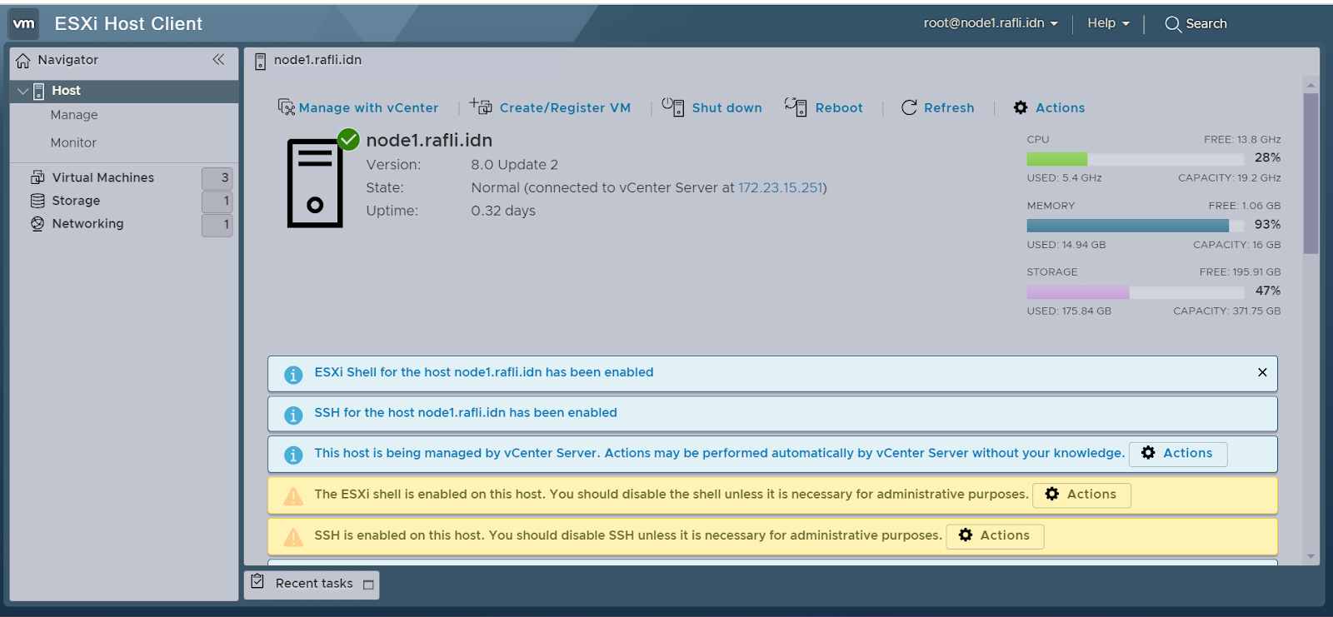The image size is (1333, 617).
Task: Dismiss the ESXi Shell enabled notification
Action: [1262, 372]
